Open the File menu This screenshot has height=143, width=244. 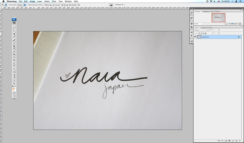coord(20,1)
